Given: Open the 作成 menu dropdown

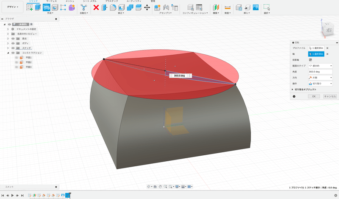Looking at the screenshot, I should (50, 13).
